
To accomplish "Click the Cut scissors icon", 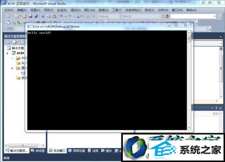I will pyautogui.click(x=43, y=16).
